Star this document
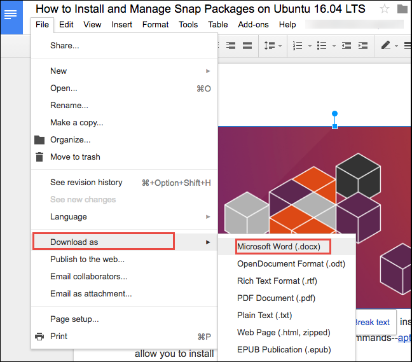This screenshot has width=412, height=362. 385,9
